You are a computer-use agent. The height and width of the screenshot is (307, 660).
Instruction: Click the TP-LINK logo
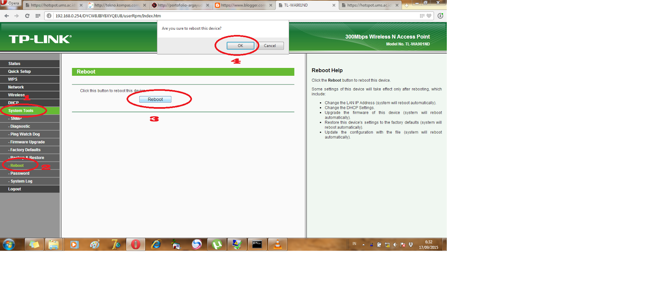click(40, 39)
